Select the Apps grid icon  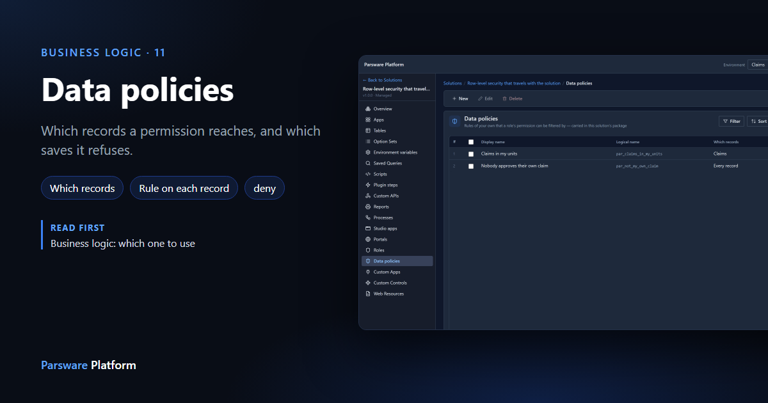coord(368,120)
